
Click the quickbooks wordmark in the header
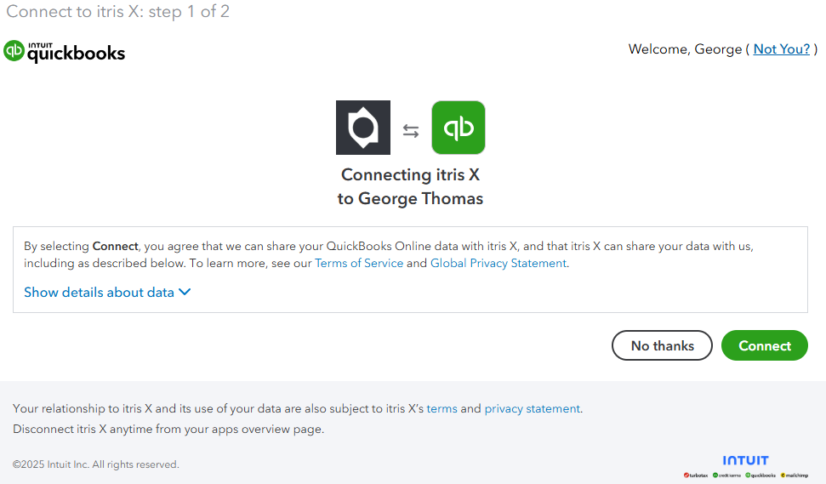click(x=77, y=53)
